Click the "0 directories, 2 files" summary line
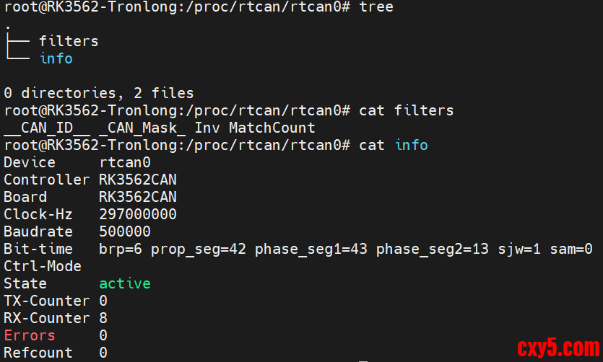Image resolution: width=603 pixels, height=362 pixels. click(x=99, y=93)
